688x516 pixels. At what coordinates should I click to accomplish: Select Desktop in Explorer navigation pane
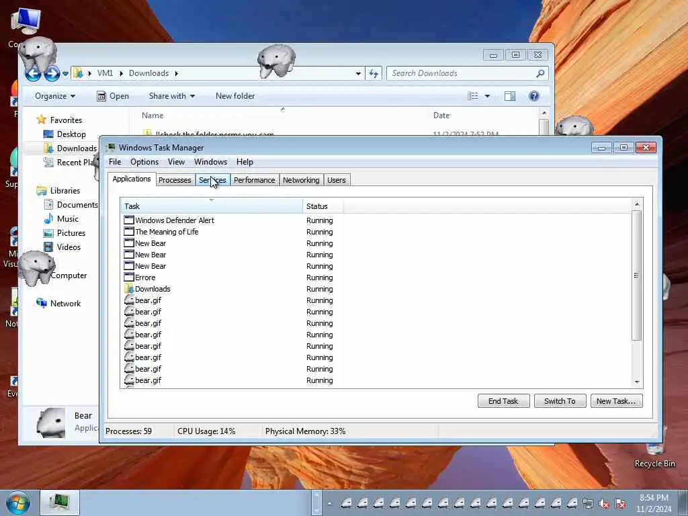(x=71, y=134)
